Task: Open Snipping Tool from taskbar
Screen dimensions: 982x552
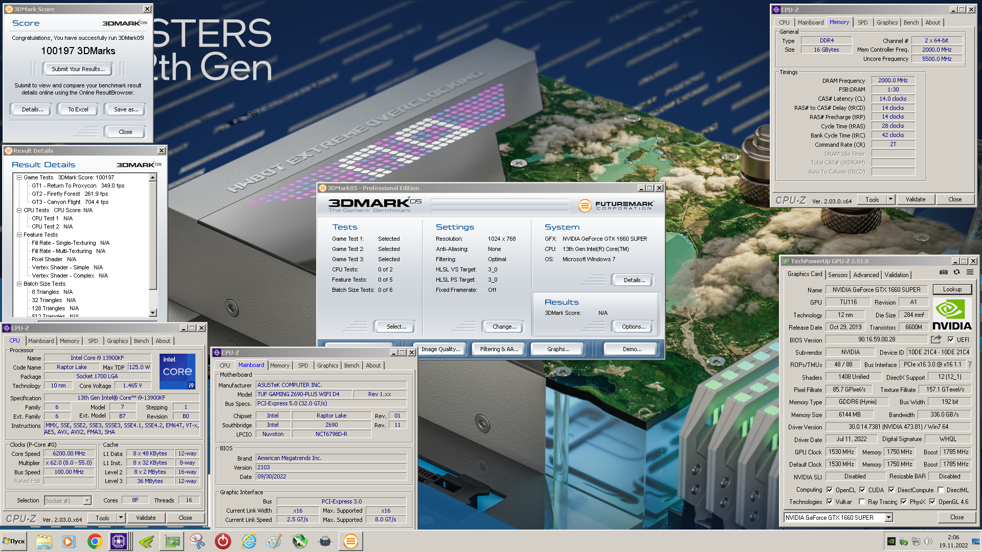Action: pyautogui.click(x=197, y=541)
